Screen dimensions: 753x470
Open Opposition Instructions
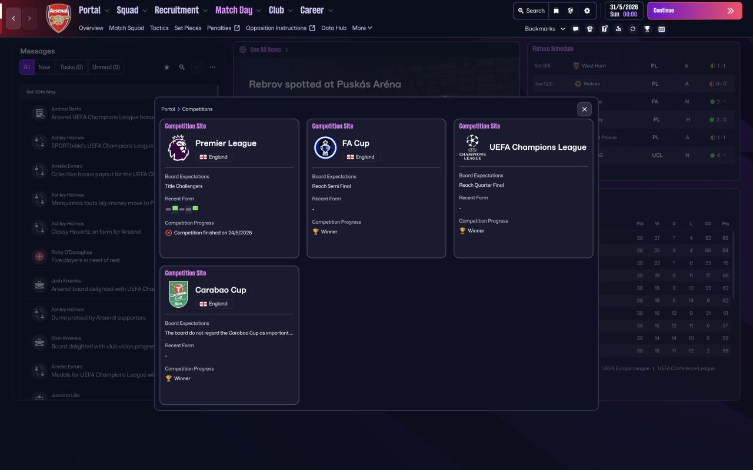281,28
